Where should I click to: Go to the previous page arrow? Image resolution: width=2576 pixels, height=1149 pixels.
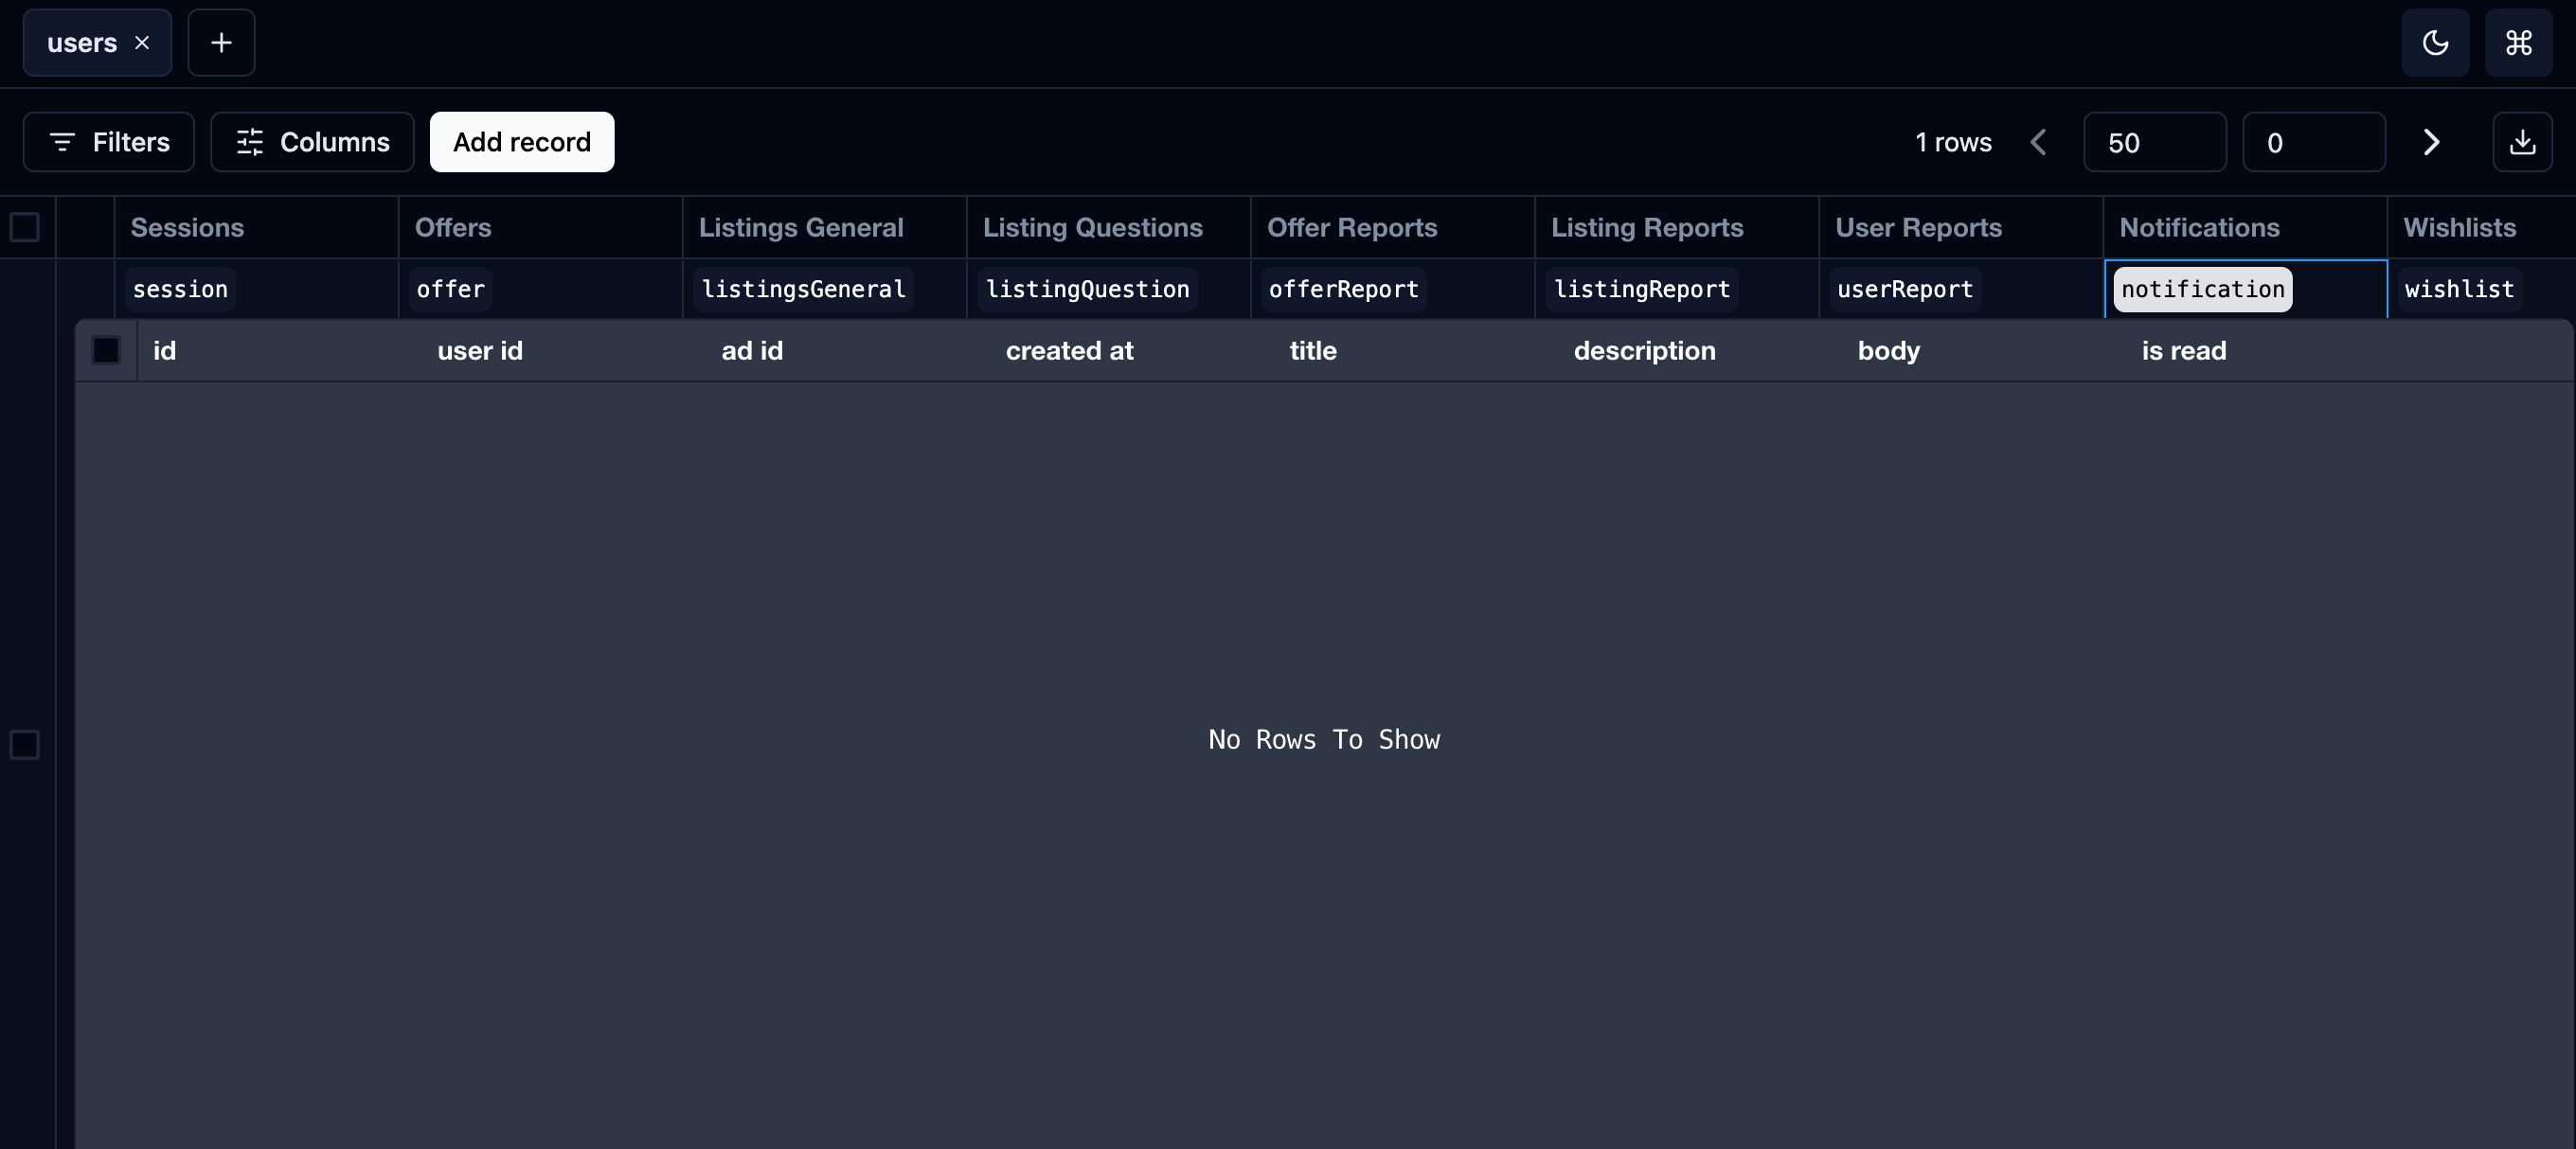pos(2038,142)
